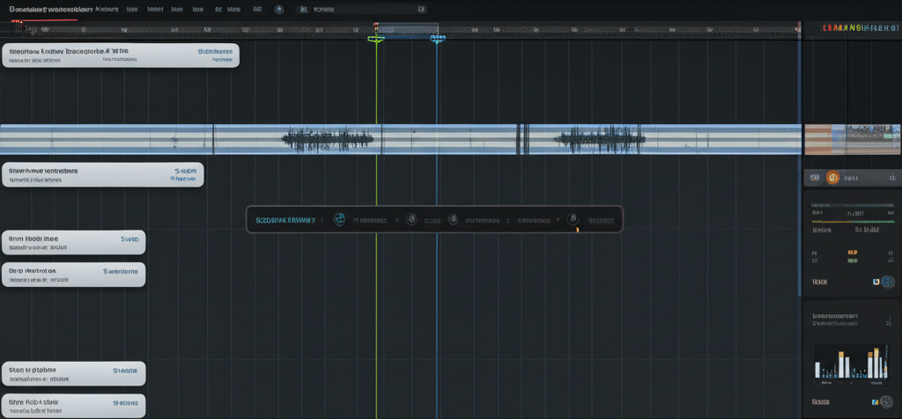Click the blue square icon above the chart panel

876,282
